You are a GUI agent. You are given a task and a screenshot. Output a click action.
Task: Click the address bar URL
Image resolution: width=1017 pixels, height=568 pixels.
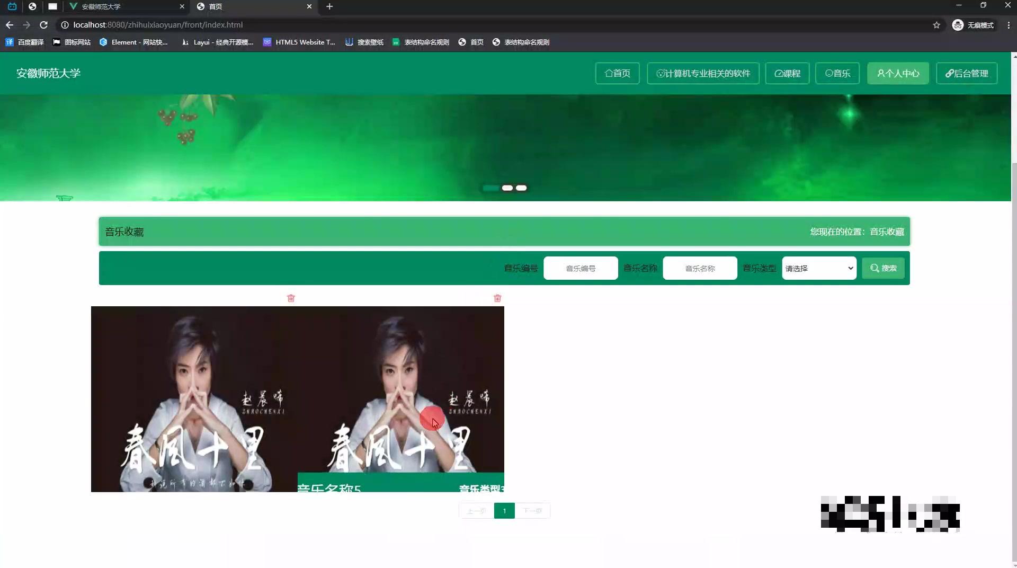tap(158, 25)
